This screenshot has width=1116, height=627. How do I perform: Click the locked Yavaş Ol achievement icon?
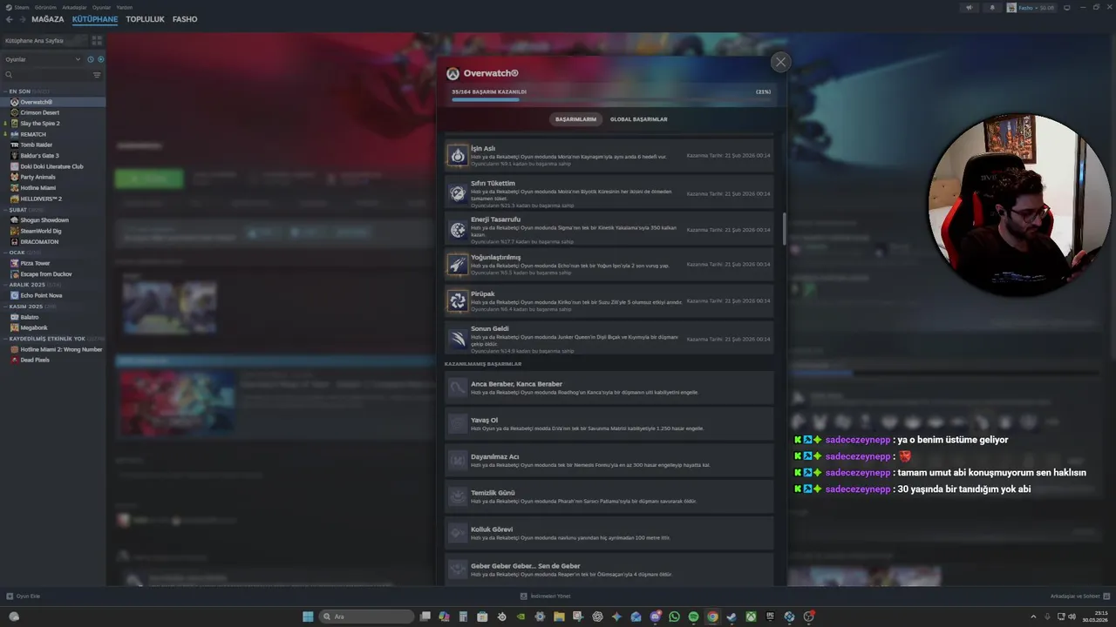(458, 423)
